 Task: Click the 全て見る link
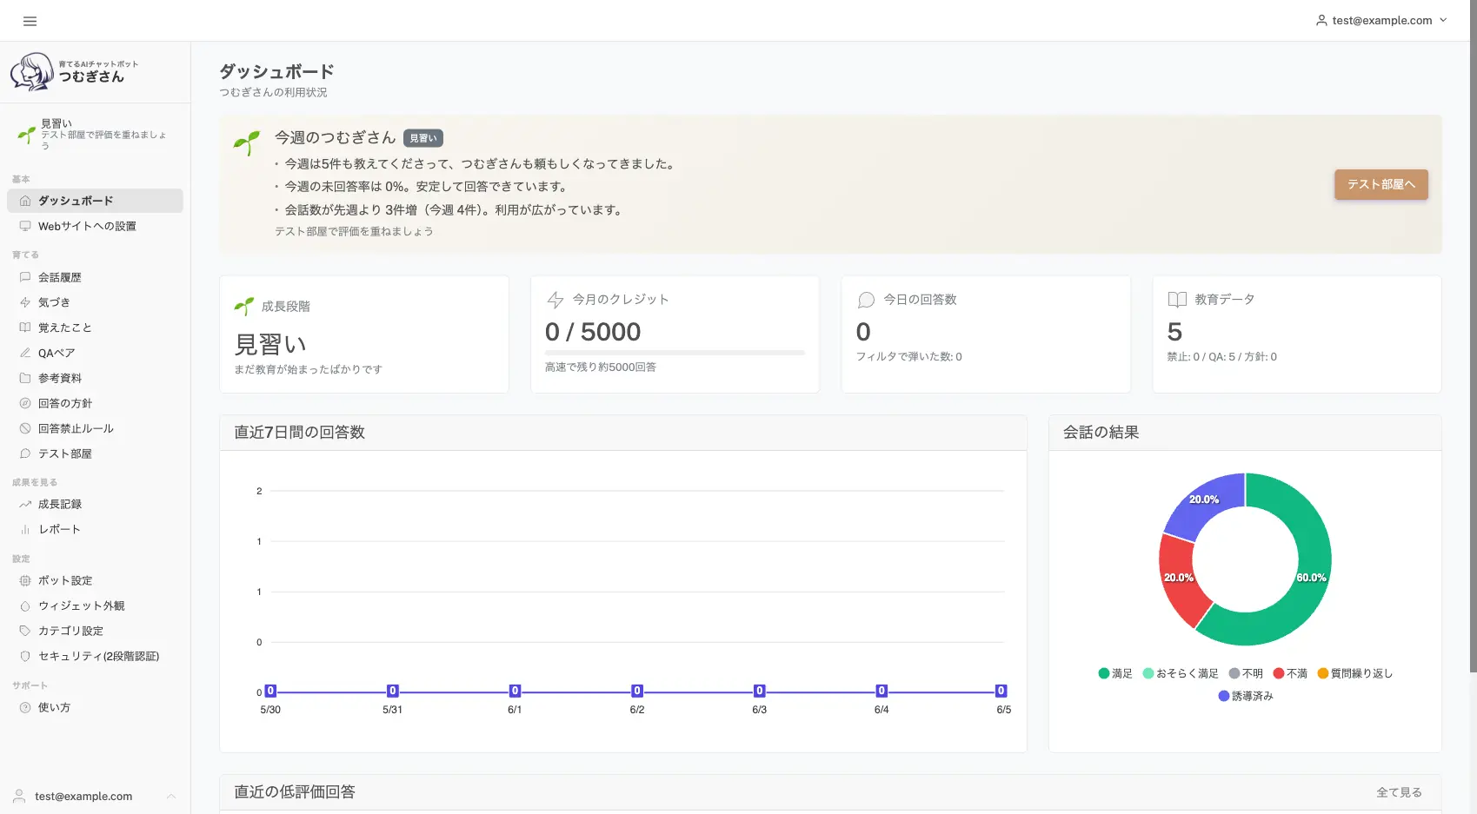tap(1399, 792)
